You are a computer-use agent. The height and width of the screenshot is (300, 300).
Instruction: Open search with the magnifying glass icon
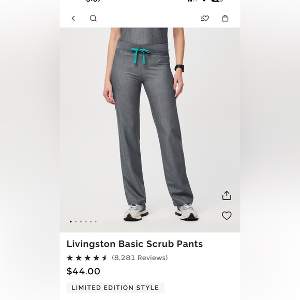click(x=93, y=19)
